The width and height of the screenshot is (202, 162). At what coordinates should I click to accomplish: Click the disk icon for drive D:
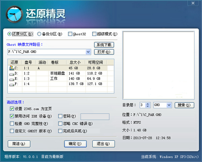[12, 74]
